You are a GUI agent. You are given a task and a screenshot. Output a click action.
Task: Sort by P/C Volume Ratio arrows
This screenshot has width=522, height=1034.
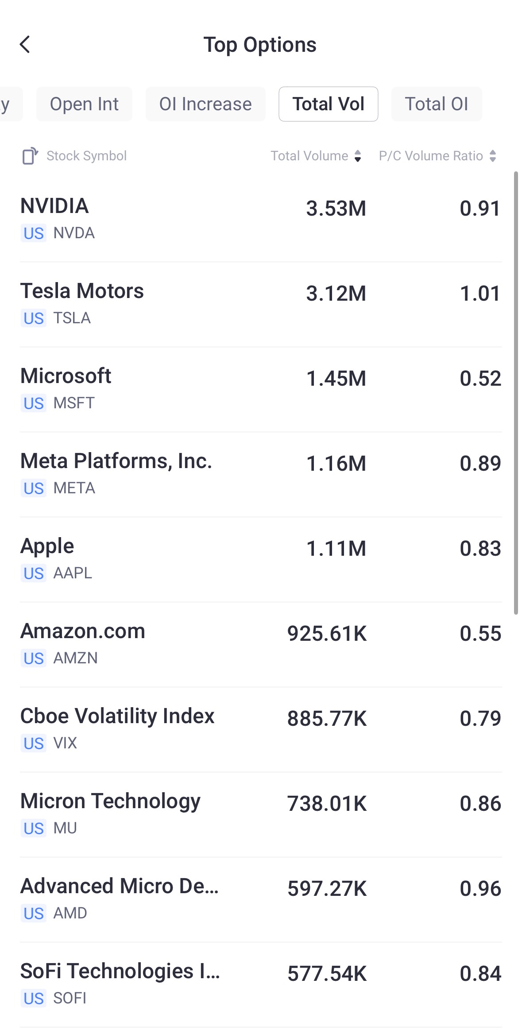(x=492, y=156)
